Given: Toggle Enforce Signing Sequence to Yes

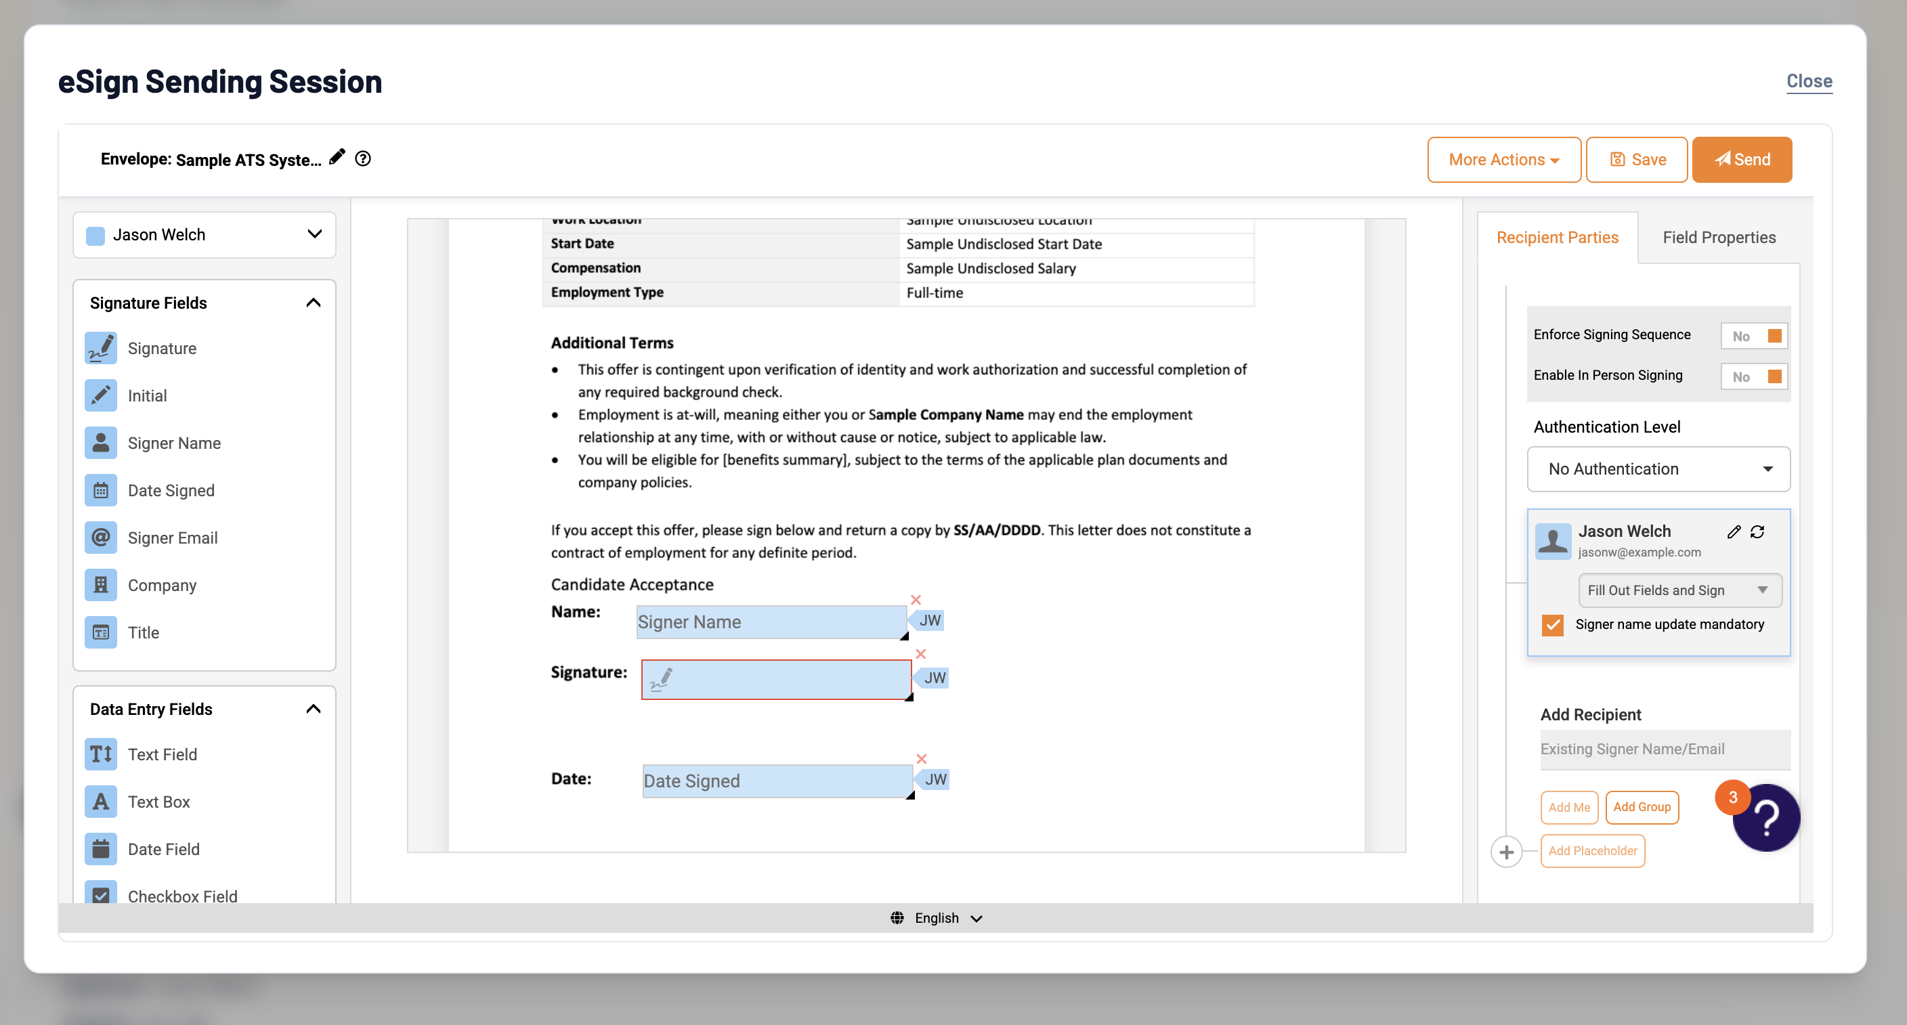Looking at the screenshot, I should pos(1754,335).
